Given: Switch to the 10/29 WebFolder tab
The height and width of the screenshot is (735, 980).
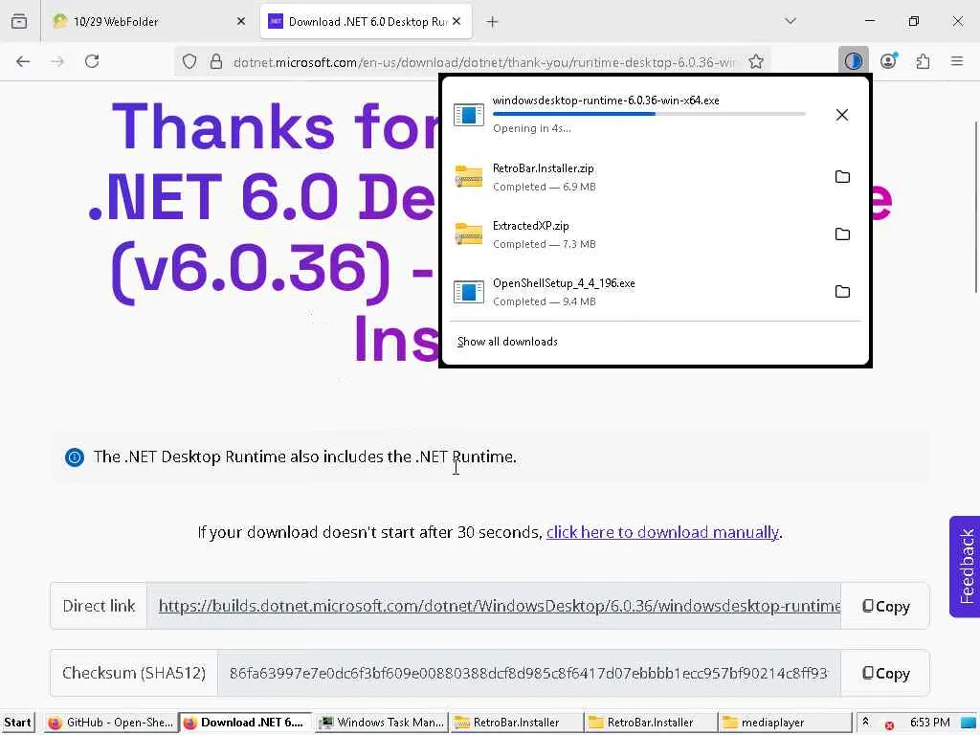Looking at the screenshot, I should [147, 21].
